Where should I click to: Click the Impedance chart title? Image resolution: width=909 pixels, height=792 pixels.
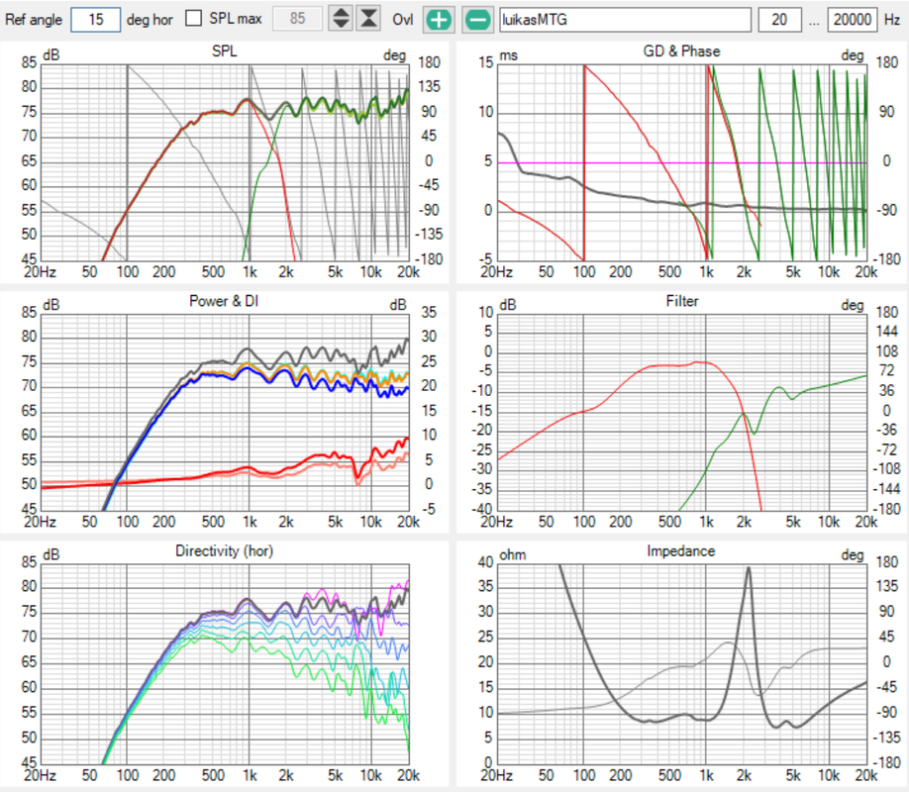pos(681,550)
